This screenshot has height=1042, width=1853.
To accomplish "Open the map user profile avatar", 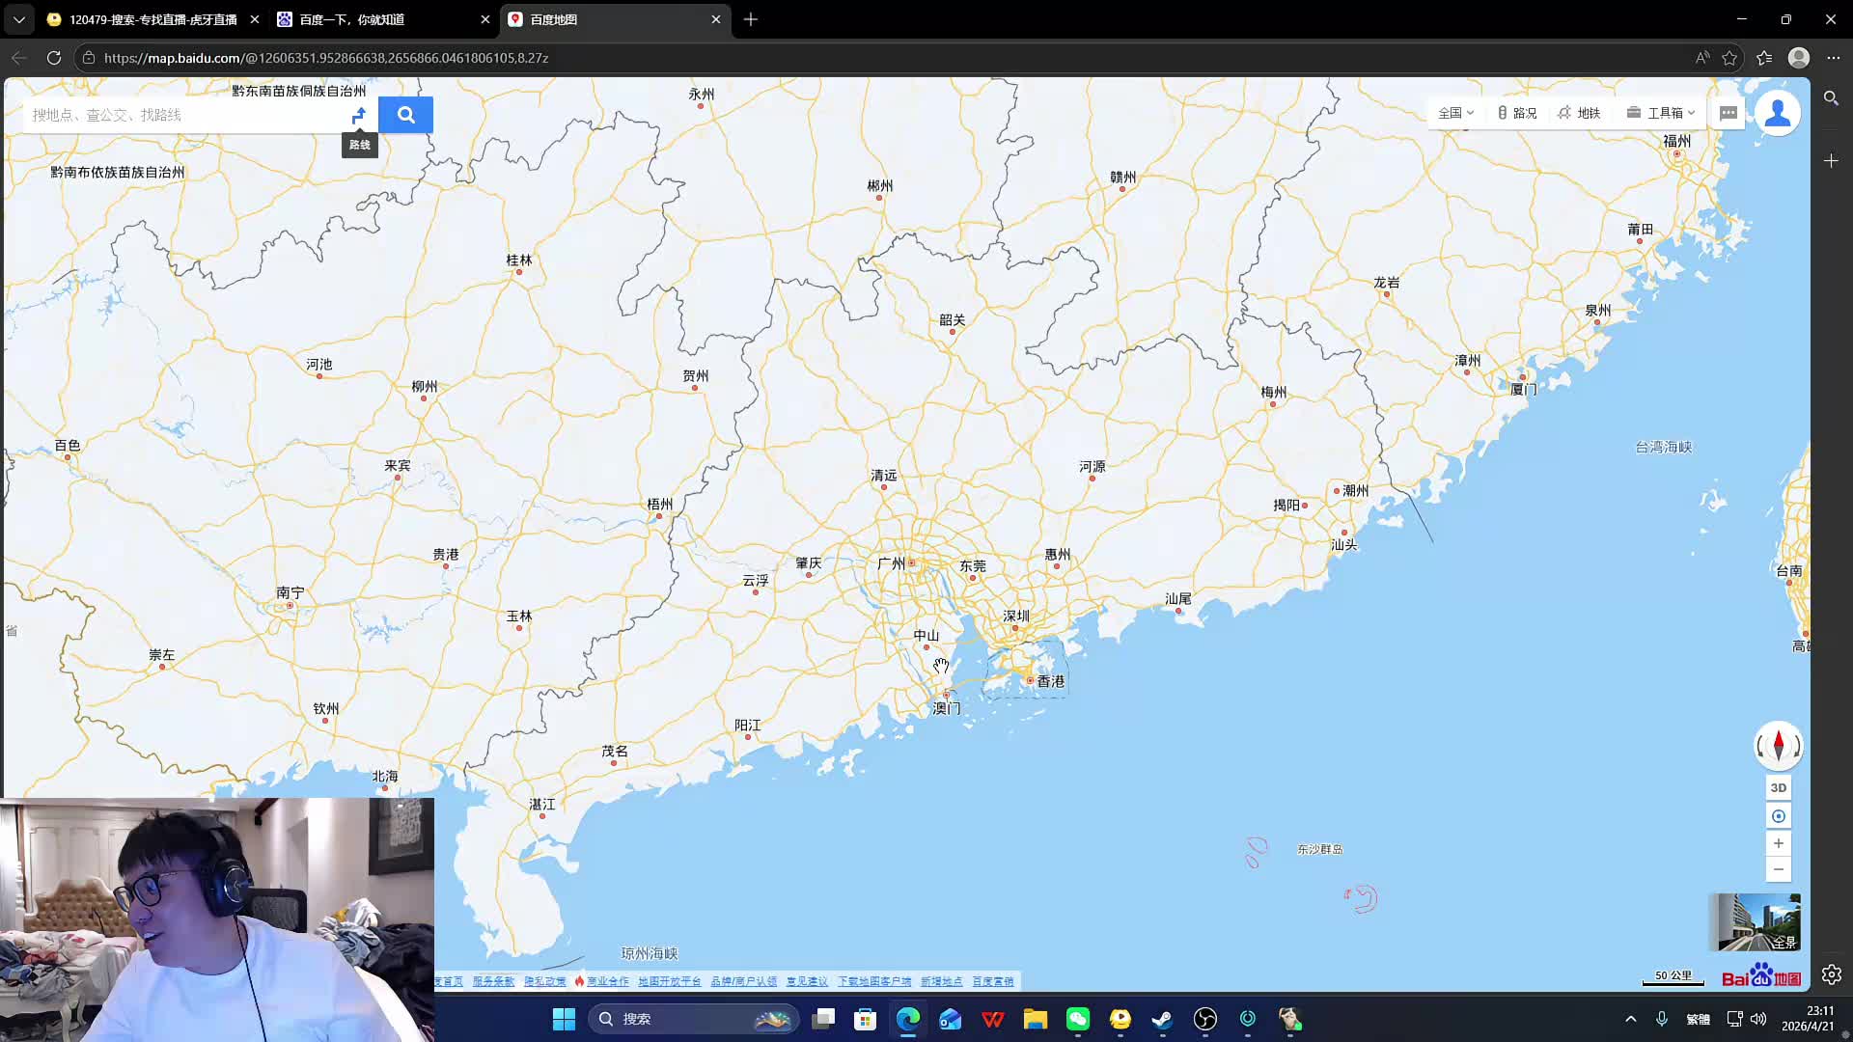I will click(1778, 114).
